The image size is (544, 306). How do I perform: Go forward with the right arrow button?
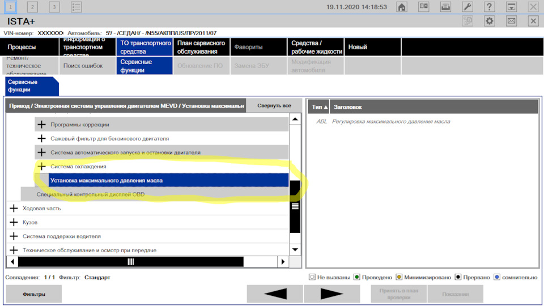pyautogui.click(x=331, y=294)
